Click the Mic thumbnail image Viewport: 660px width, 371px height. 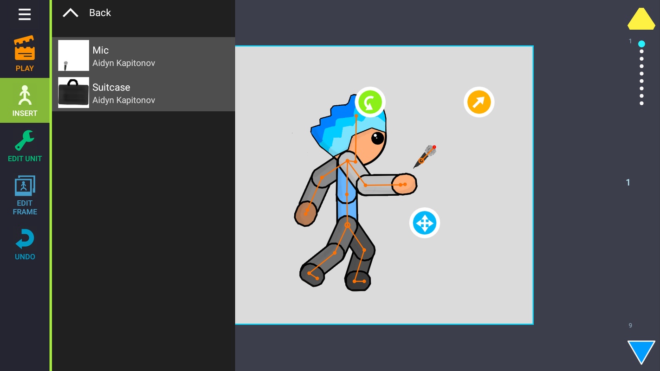[x=73, y=56]
